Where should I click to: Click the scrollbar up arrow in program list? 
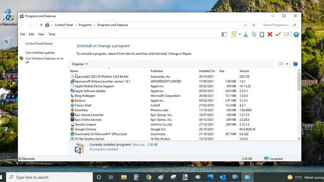[x=299, y=71]
